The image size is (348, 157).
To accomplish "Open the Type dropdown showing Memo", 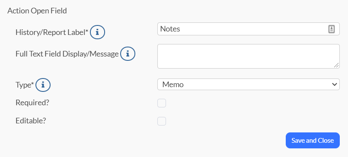I will point(248,85).
